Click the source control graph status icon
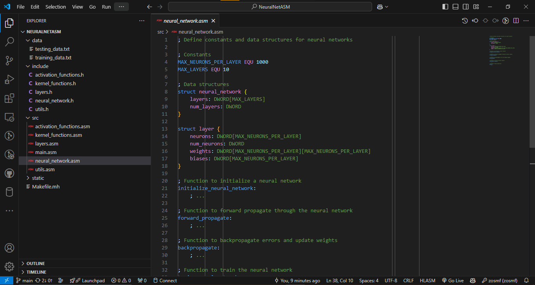Screen dimensions: 535x285 (61, 280)
